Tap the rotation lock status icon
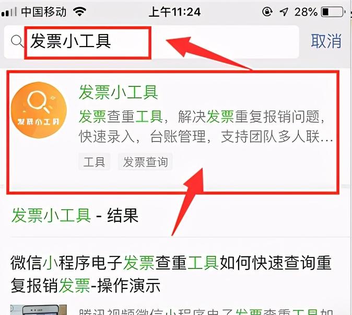Image resolution: width=352 pixels, height=315 pixels. (x=267, y=12)
